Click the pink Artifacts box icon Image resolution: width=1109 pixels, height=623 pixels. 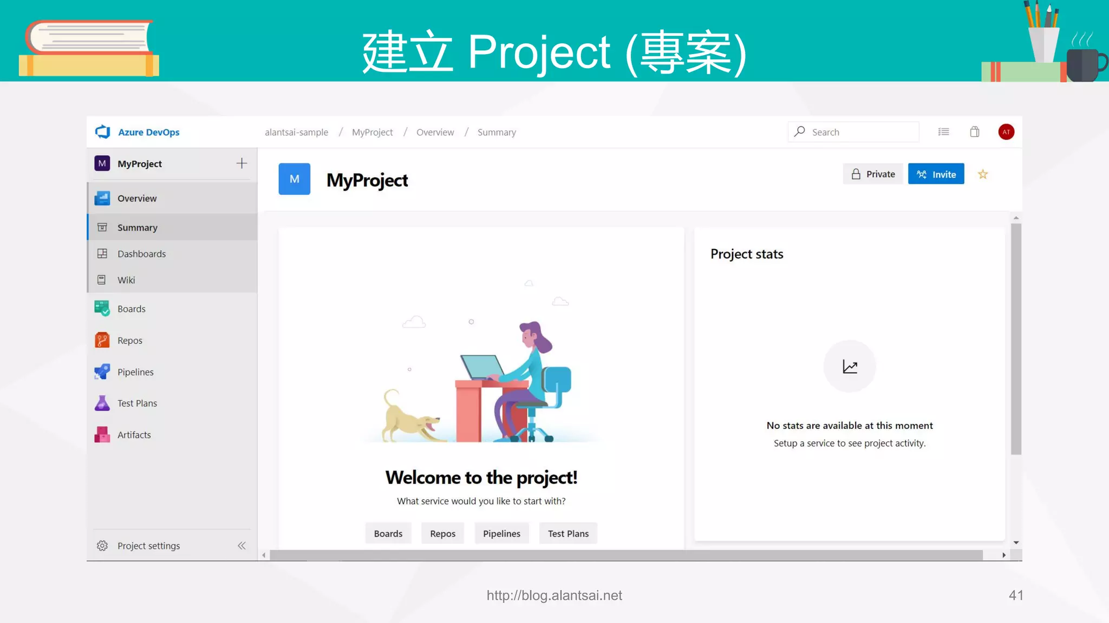click(x=102, y=434)
